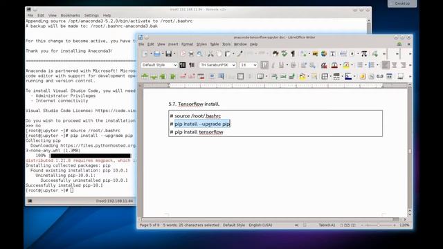Viewport: 443px width, 249px height.
Task: Click the '# source /root/.bashrc' line in document
Action: pyautogui.click(x=195, y=116)
